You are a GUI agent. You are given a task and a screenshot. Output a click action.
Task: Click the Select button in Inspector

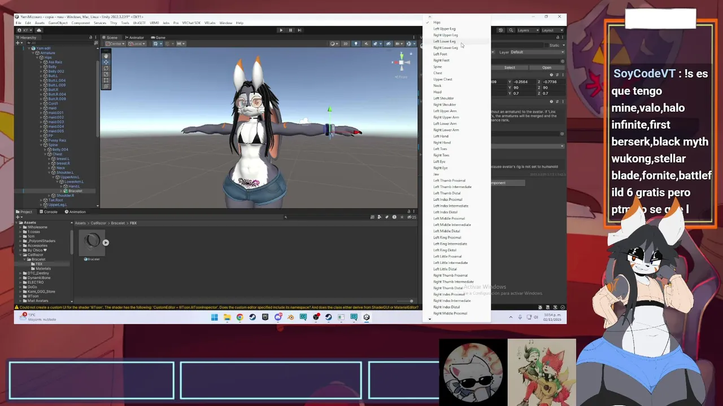[509, 68]
